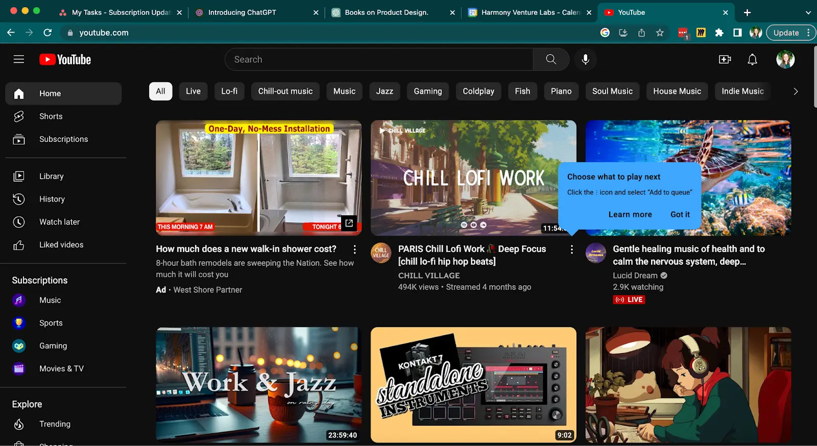Open the hamburger guide menu
This screenshot has height=446, width=817.
pos(19,59)
